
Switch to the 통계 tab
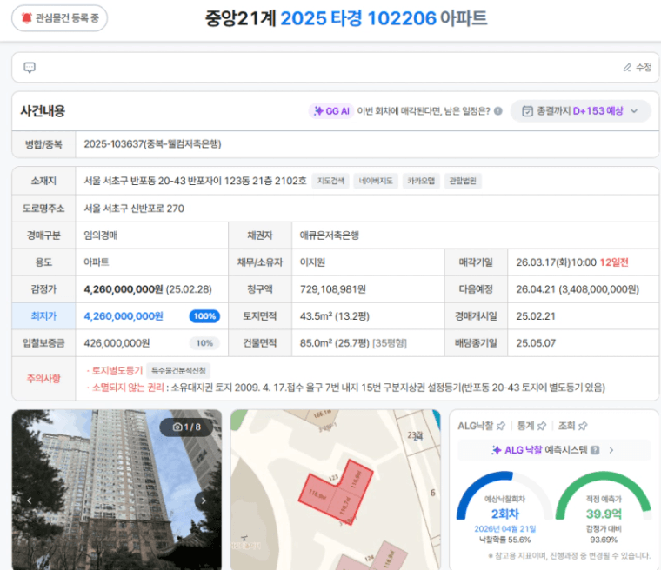pyautogui.click(x=525, y=426)
